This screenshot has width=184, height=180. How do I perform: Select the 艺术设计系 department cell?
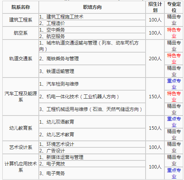[21, 147]
